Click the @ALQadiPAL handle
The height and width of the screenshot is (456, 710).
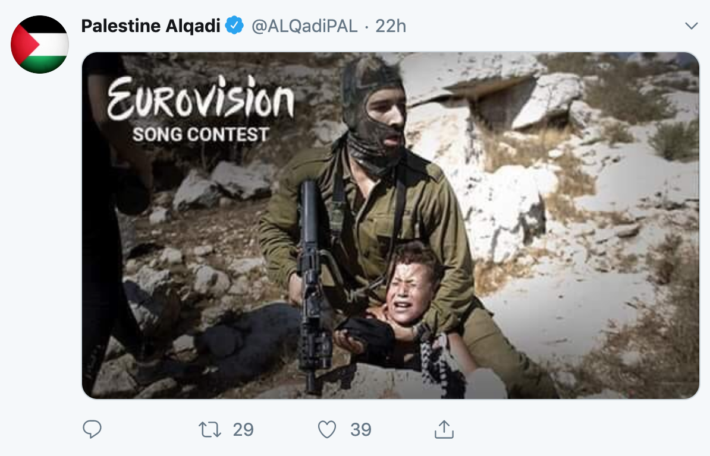coord(304,26)
